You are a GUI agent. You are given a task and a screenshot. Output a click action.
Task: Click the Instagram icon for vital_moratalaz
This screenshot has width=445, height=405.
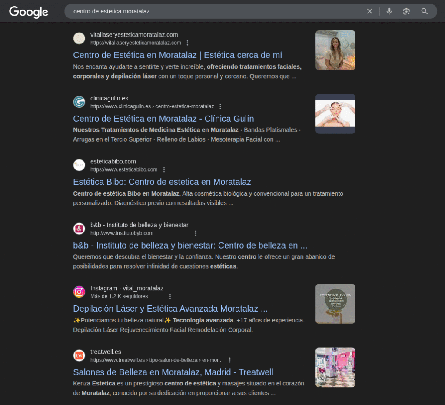(x=79, y=292)
